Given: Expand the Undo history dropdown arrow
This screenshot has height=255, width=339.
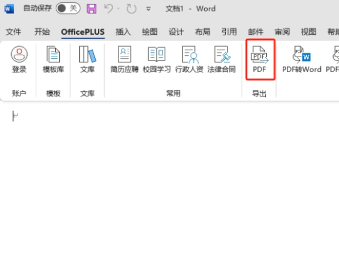Looking at the screenshot, I should [118, 9].
